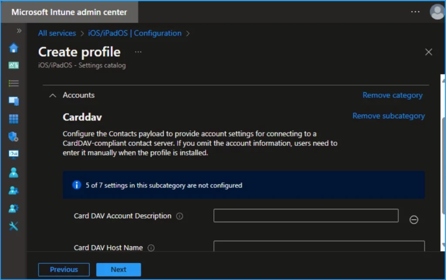Expand the left navigation sidebar
Viewport: 446px width, 280px height.
tap(19, 31)
